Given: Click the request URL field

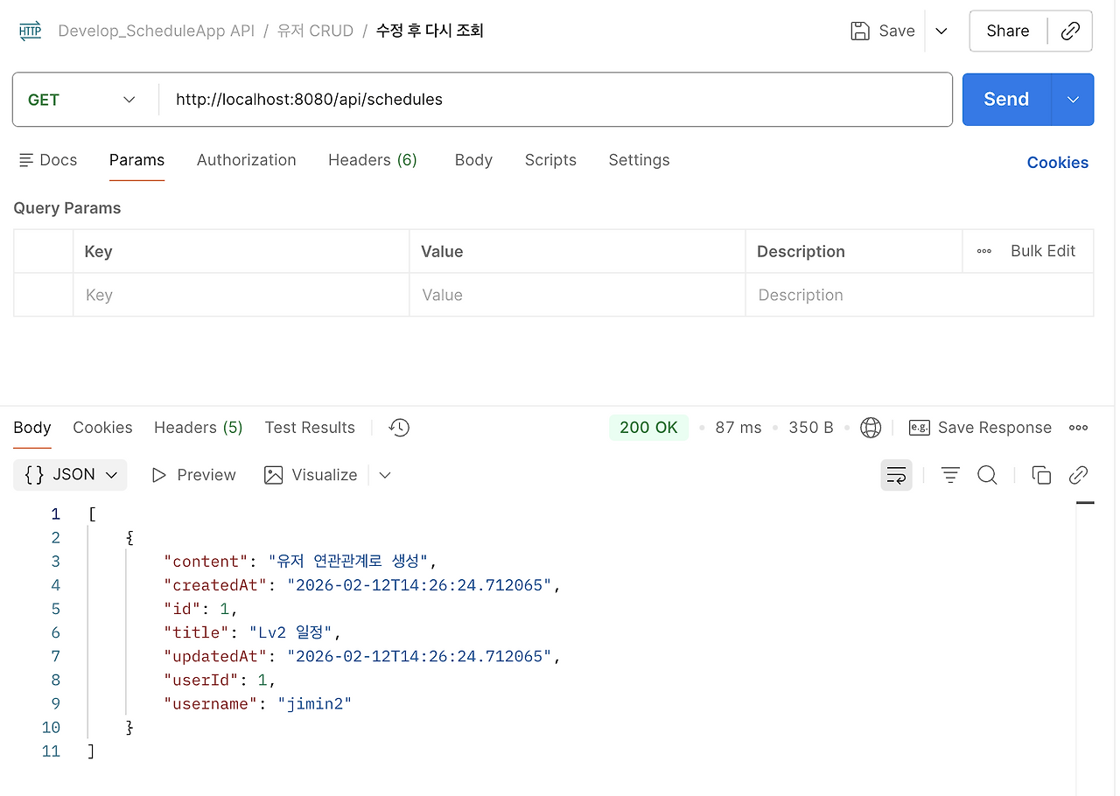Looking at the screenshot, I should [x=556, y=100].
